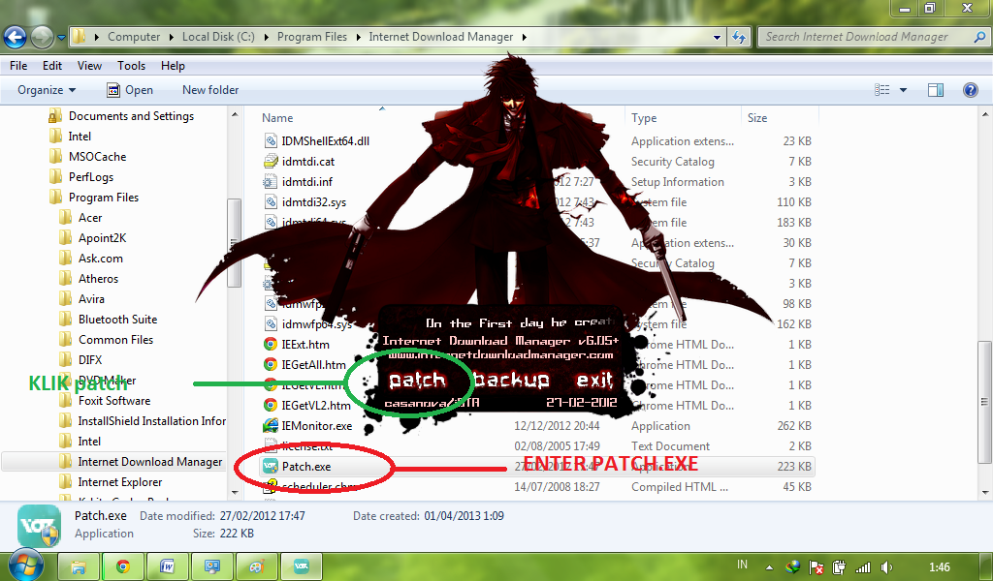
Task: Open the File menu
Action: (18, 66)
